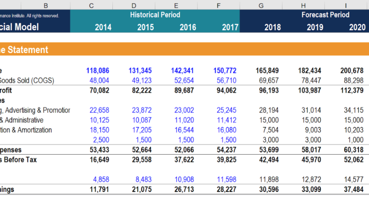Select amortization cell 7,504
Screen dimensions: 369x204
click(270, 130)
